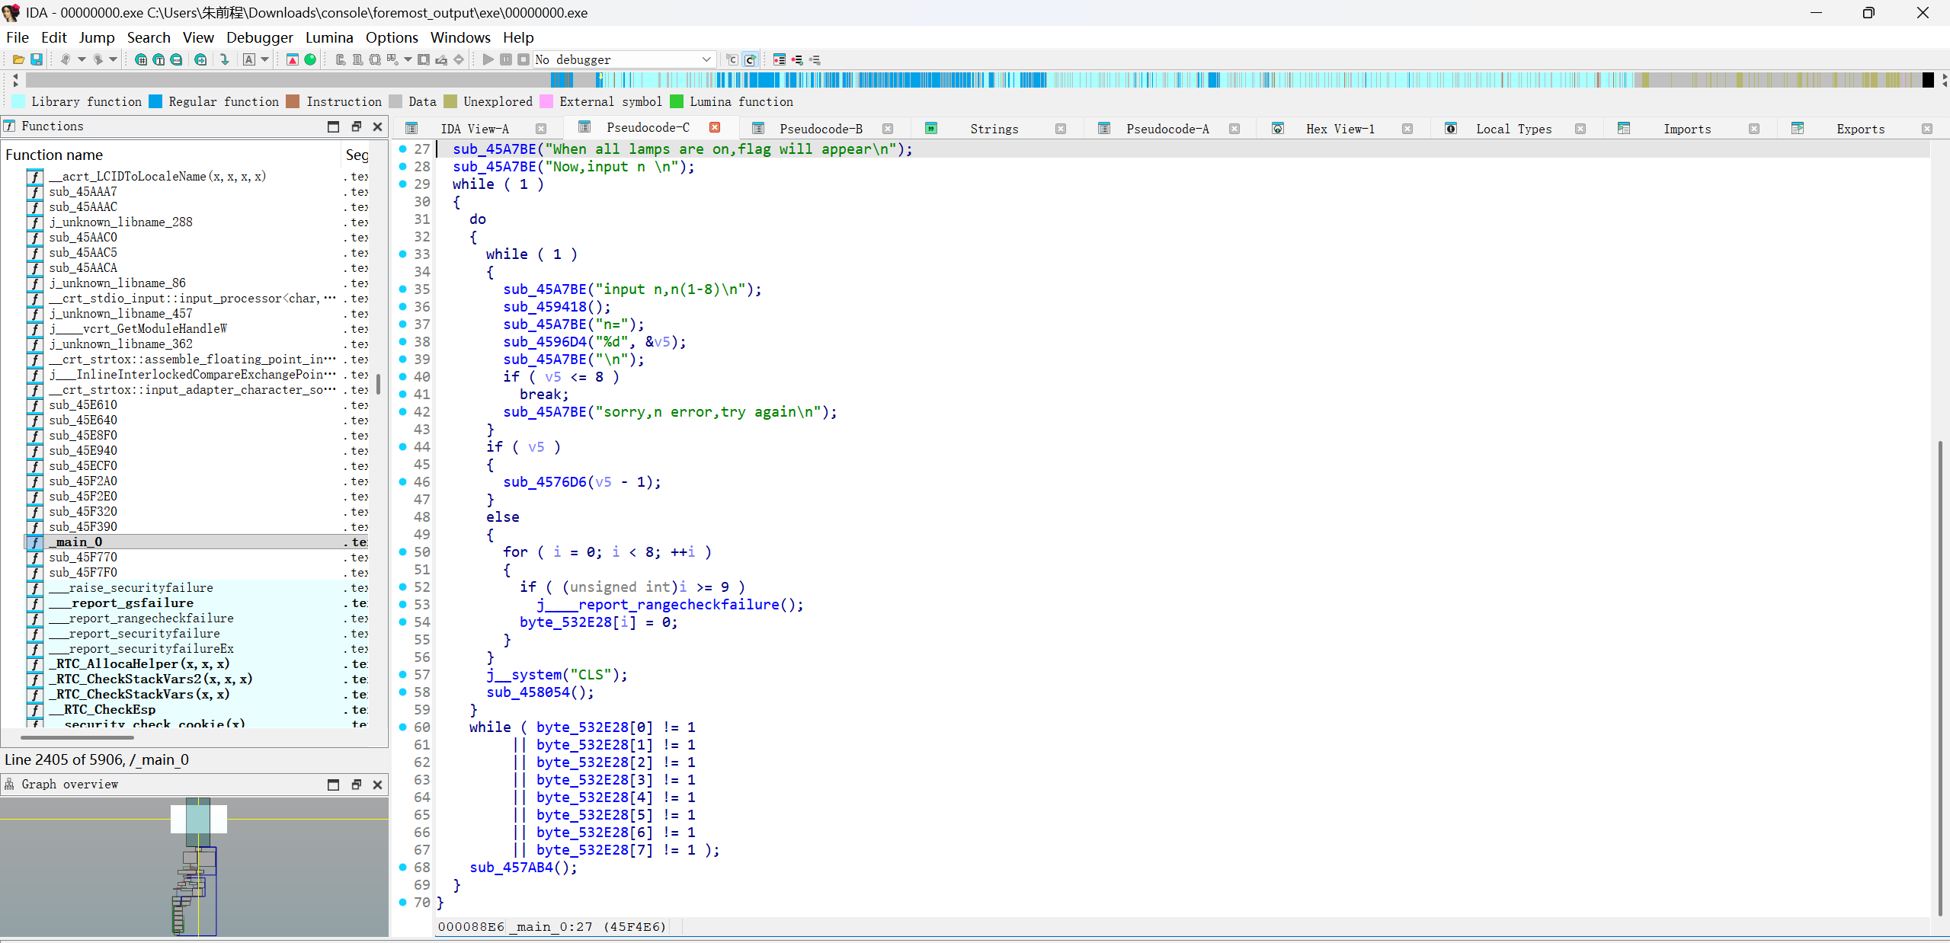Click the green circle toolbar icon

click(x=310, y=59)
